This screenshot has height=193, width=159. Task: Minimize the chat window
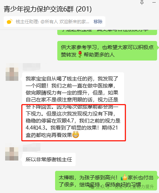[x=154, y=3]
